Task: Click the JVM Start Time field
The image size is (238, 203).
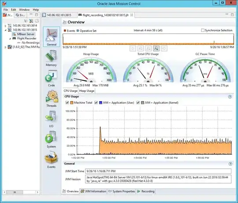Action: tap(158, 171)
